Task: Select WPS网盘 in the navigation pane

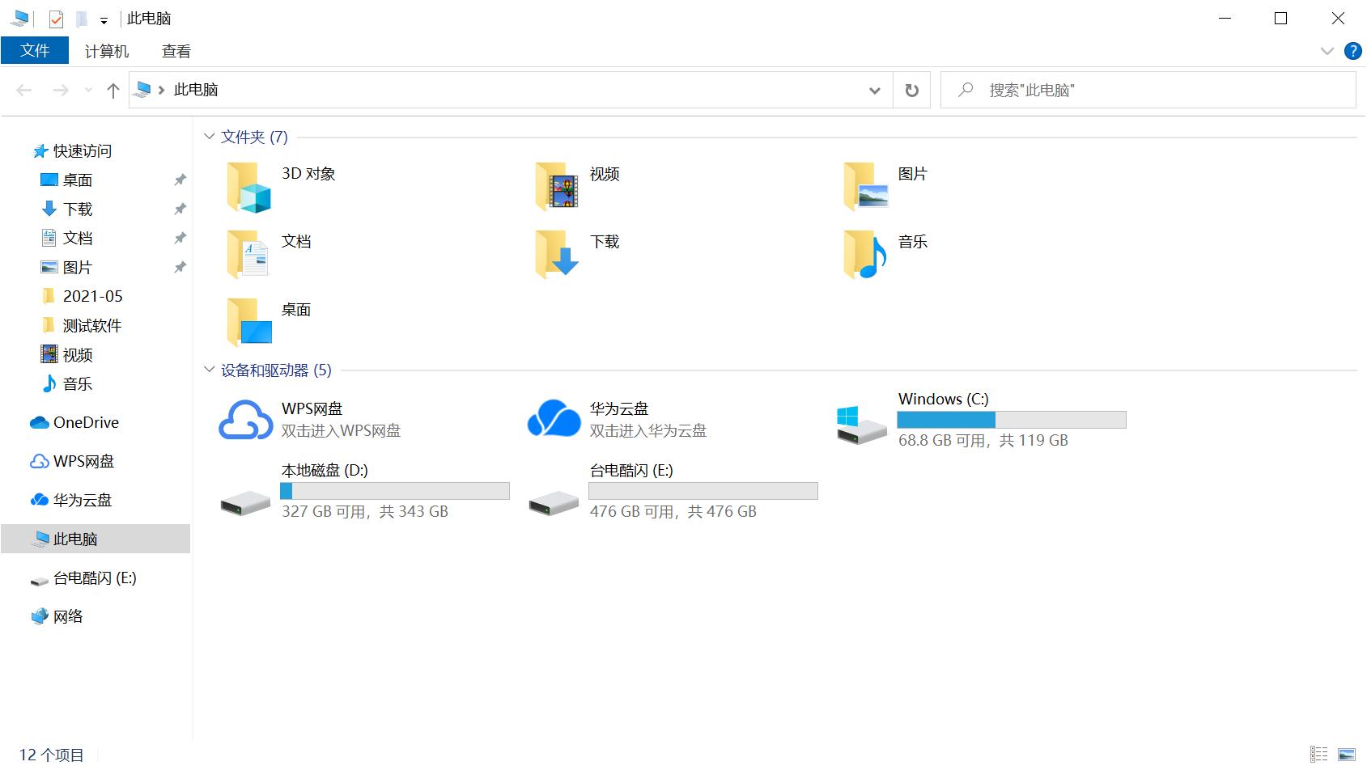Action: (84, 462)
